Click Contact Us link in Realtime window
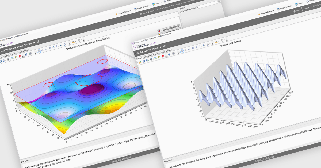The width and height of the screenshot is (321, 168). (x=259, y=161)
